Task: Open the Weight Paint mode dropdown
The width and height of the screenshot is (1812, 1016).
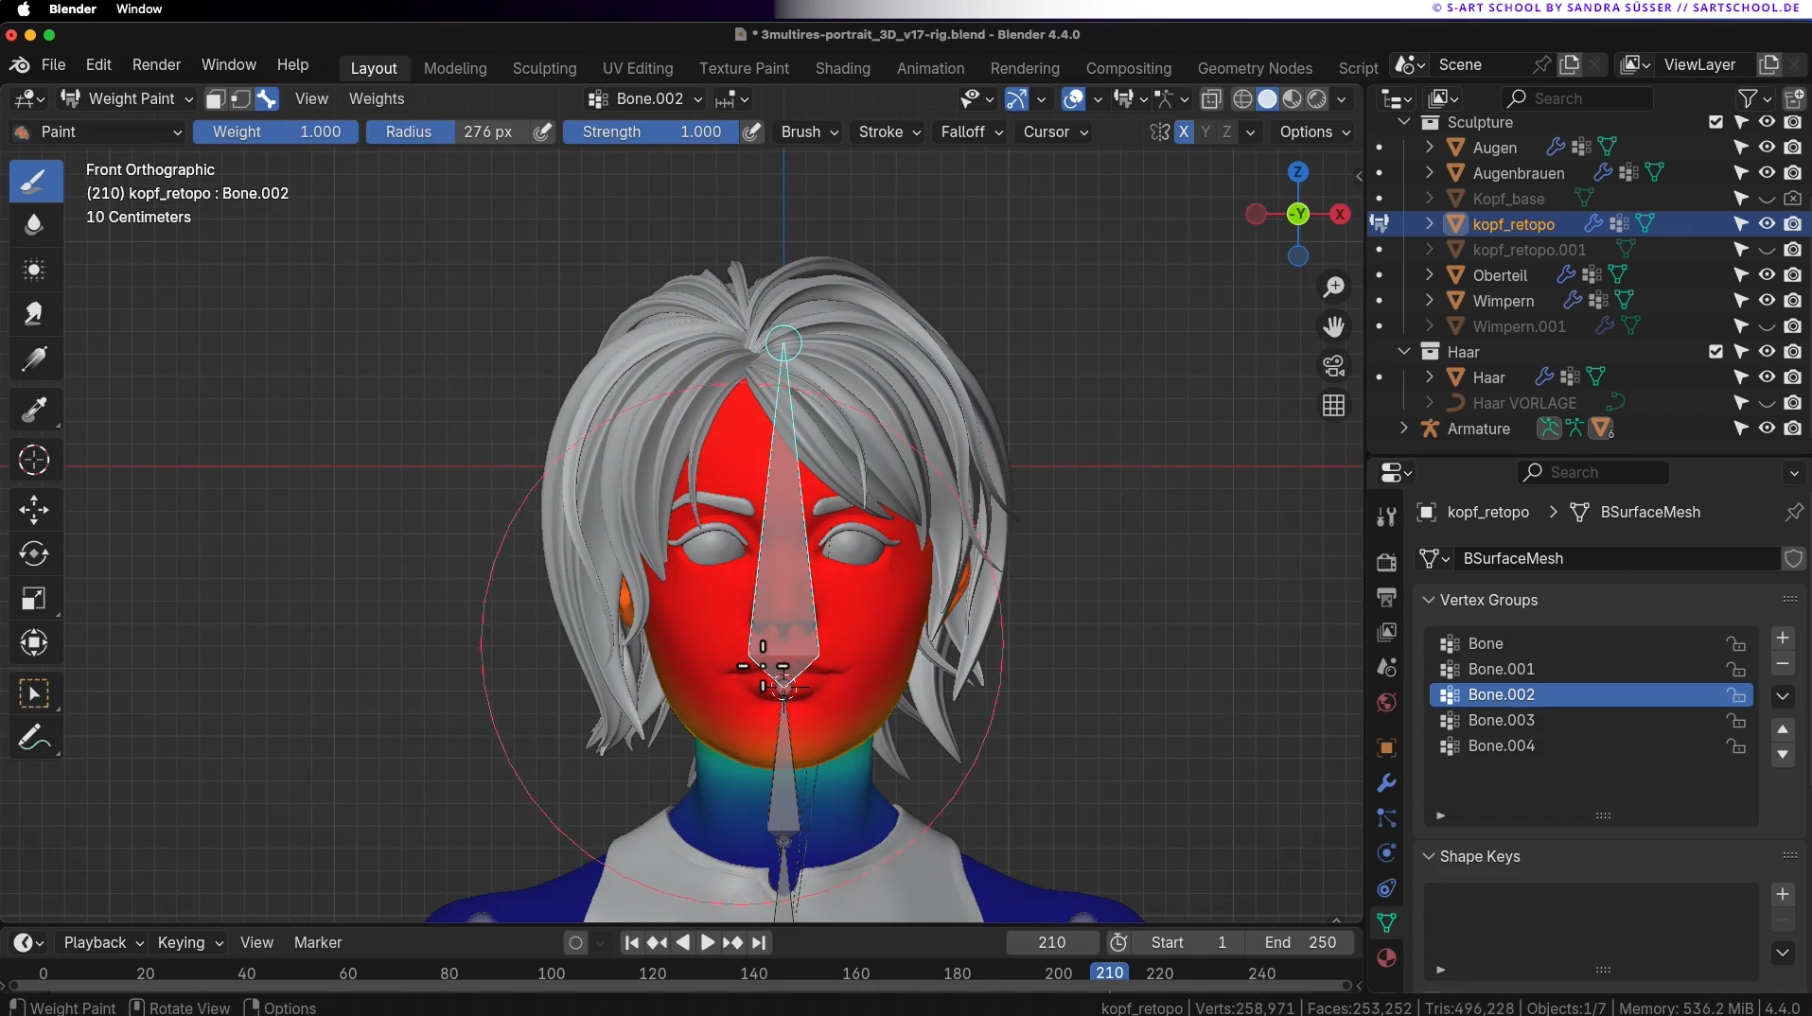Action: [126, 98]
